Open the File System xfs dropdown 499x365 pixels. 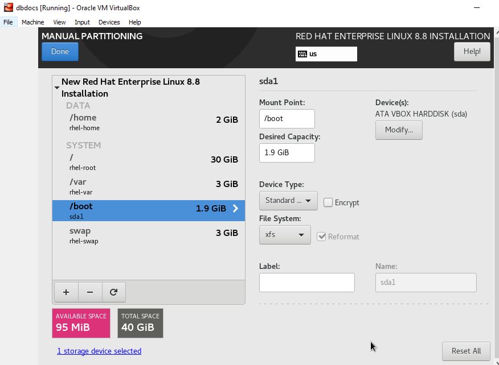(x=285, y=235)
